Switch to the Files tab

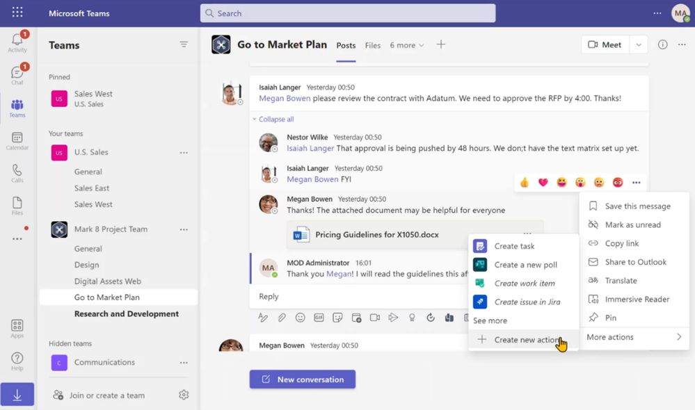point(373,45)
